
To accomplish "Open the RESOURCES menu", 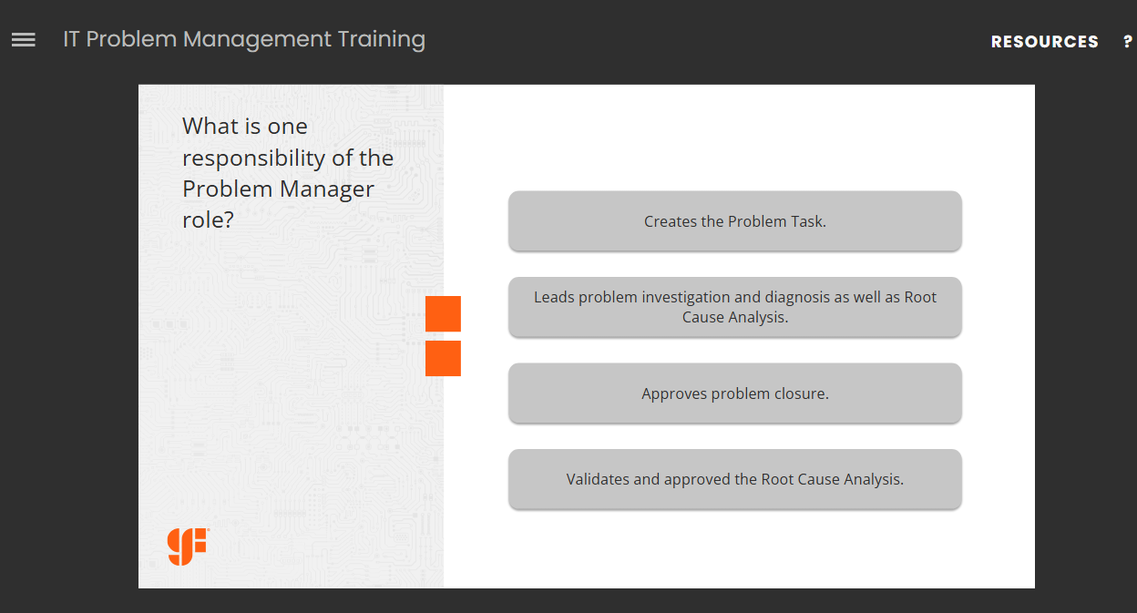I will [1044, 42].
